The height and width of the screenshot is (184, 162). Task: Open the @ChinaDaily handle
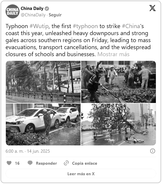point(33,15)
